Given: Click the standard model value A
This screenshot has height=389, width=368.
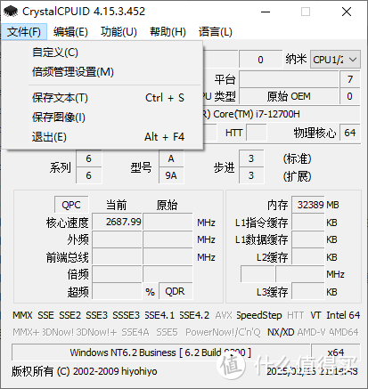Looking at the screenshot, I should tap(171, 158).
